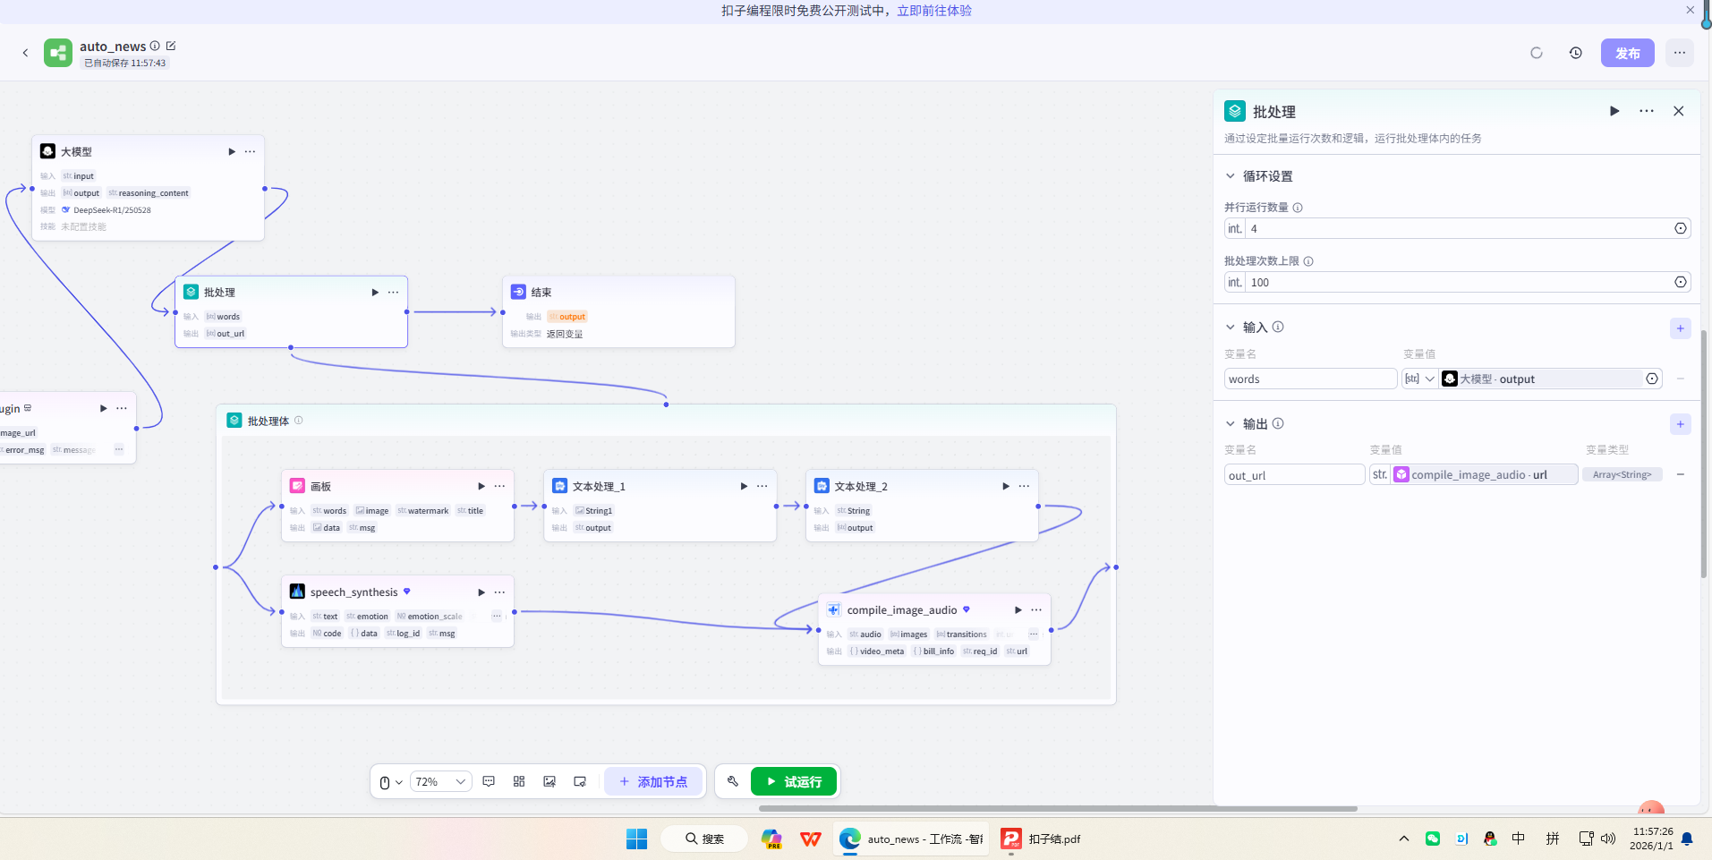1712x860 pixels.
Task: Select the 结束 end node icon
Action: (518, 292)
